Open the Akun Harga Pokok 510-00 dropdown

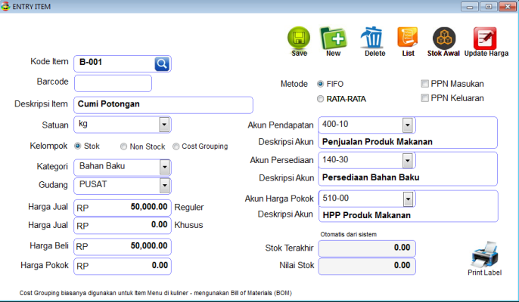(x=408, y=199)
